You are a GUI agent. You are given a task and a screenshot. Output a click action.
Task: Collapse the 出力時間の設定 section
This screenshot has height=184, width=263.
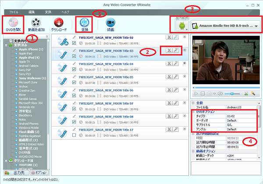(193, 134)
